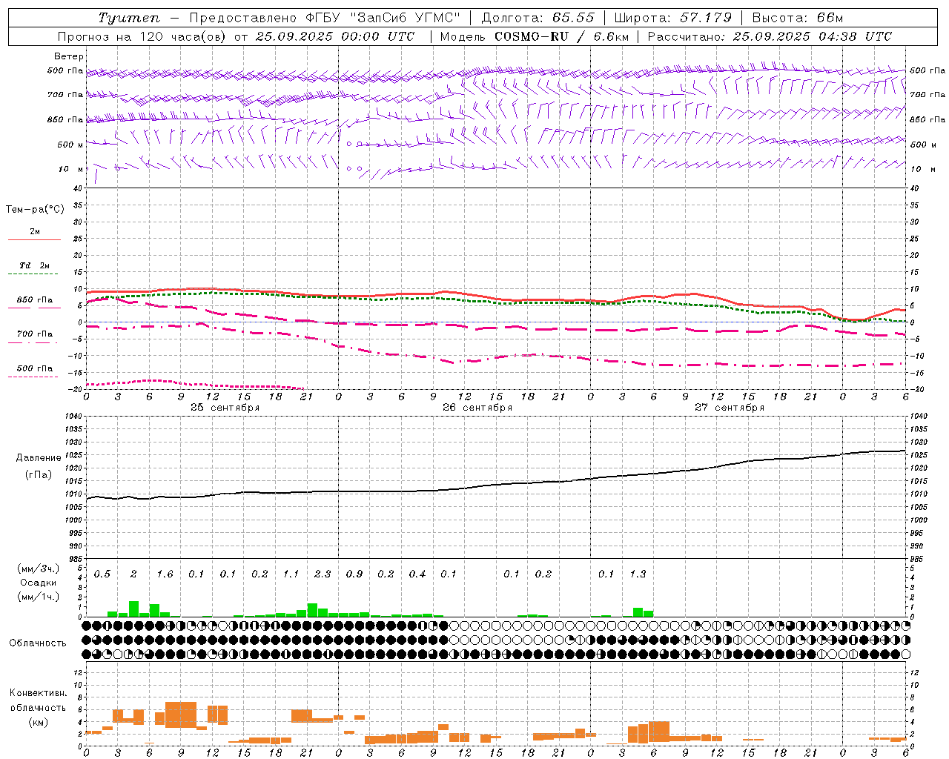949x759 pixels.
Task: Click the "(мм/3ч.)" precipitation unit label
Action: point(39,569)
